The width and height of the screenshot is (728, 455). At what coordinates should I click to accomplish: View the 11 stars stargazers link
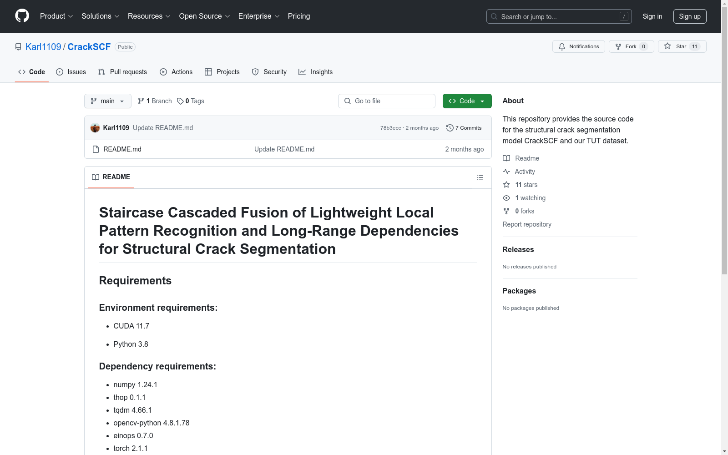pos(520,185)
